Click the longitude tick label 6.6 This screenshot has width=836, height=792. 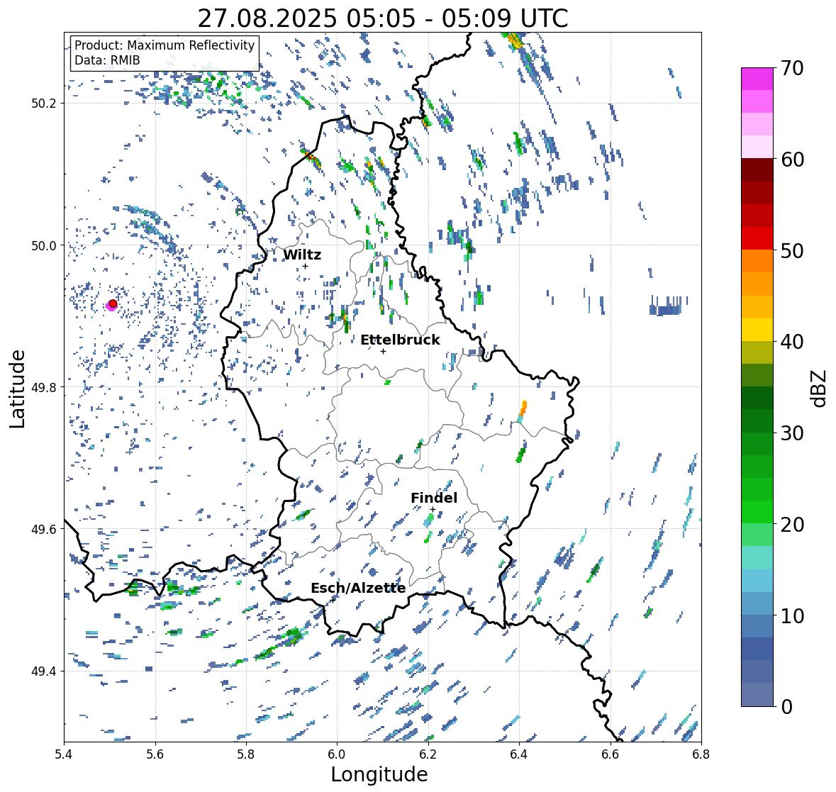click(610, 754)
